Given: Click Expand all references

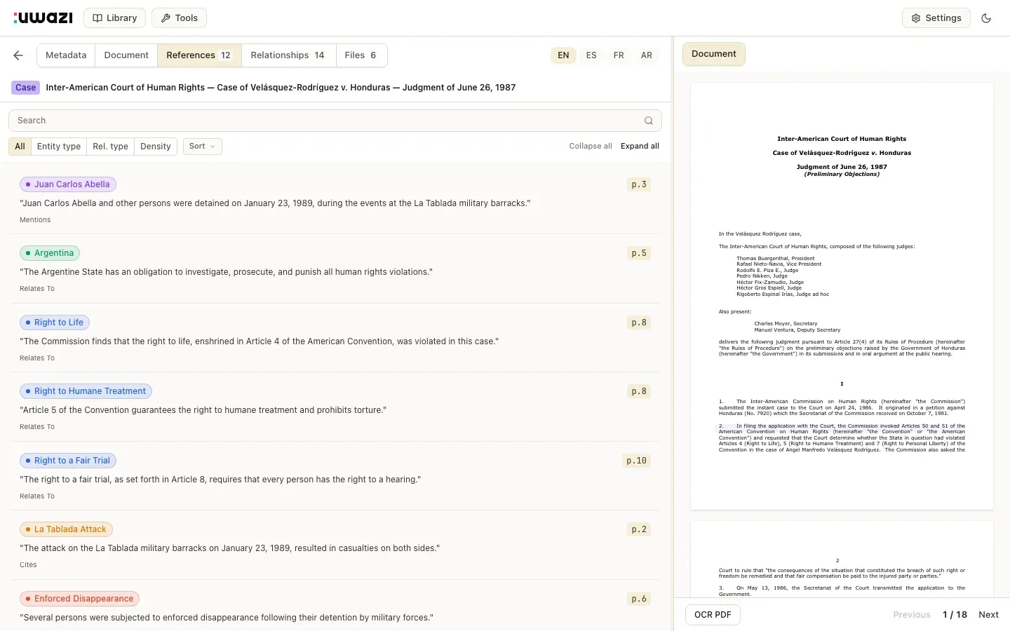Looking at the screenshot, I should [640, 147].
